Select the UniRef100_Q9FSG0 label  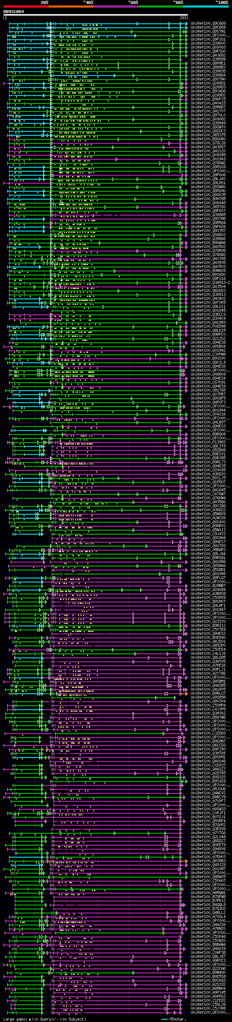coord(208,51)
